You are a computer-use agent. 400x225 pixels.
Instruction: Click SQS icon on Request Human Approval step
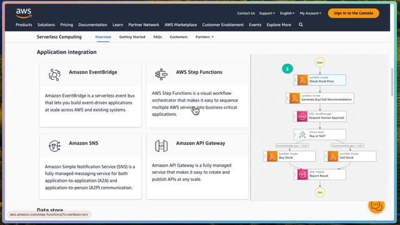(302, 116)
